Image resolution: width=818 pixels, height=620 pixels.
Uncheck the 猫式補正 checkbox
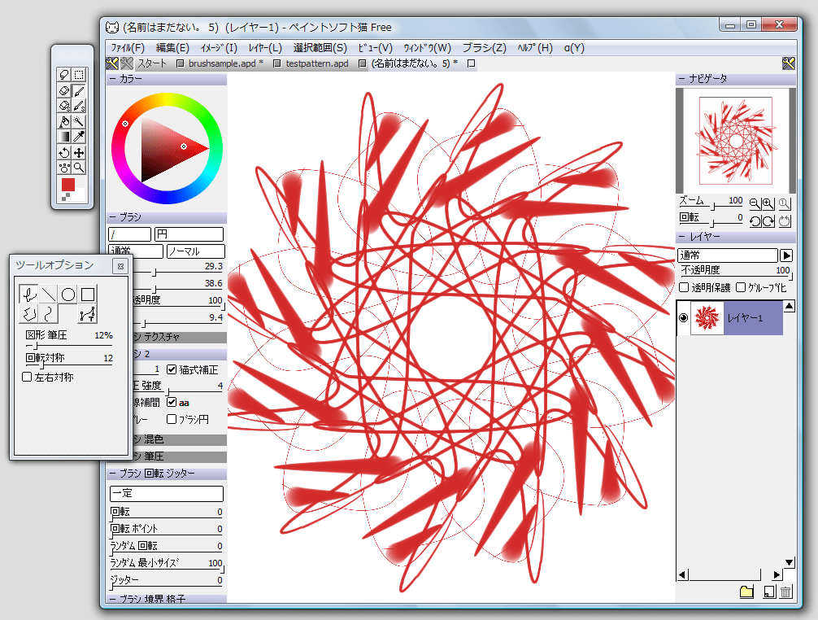[x=172, y=369]
